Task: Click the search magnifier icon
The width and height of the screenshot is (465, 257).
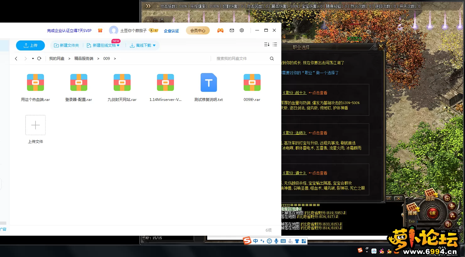Action: pos(272,59)
